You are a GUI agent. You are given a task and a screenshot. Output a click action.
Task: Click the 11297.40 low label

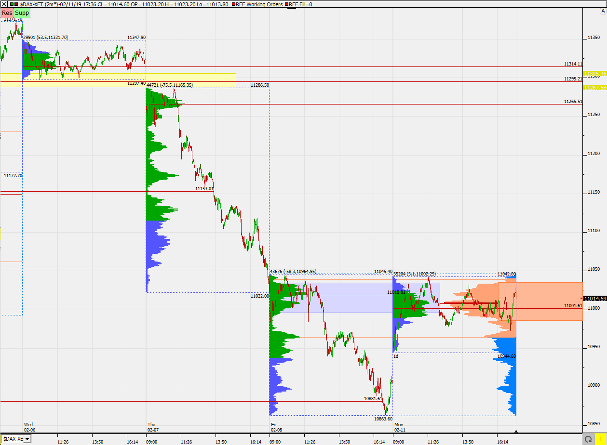pos(136,83)
